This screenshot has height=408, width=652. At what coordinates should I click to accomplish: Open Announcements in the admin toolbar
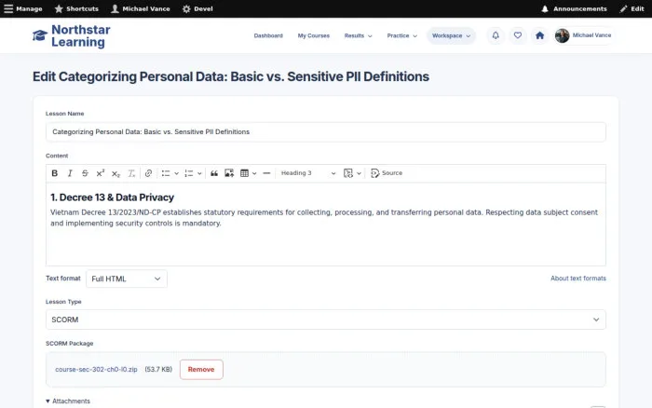coord(575,8)
